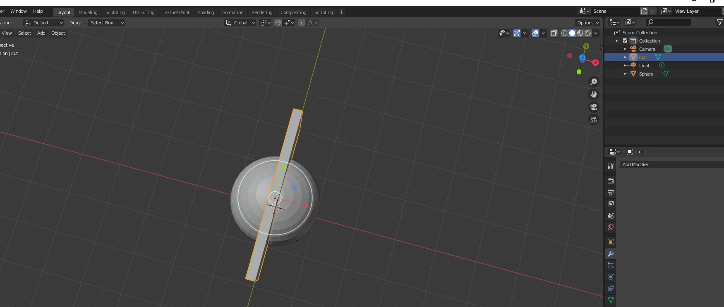Toggle the camera view icon in viewport

click(x=594, y=107)
